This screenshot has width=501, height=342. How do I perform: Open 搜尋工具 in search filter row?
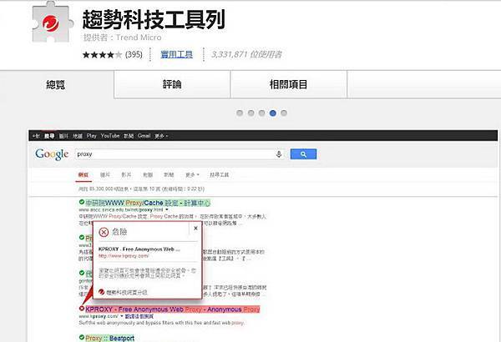pos(219,174)
